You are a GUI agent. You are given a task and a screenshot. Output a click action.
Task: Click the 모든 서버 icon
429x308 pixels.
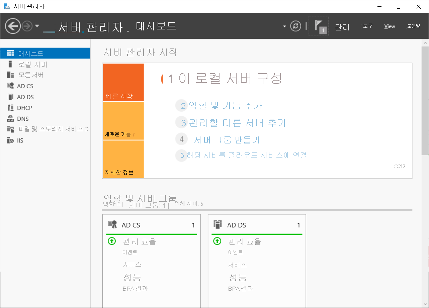(x=10, y=75)
